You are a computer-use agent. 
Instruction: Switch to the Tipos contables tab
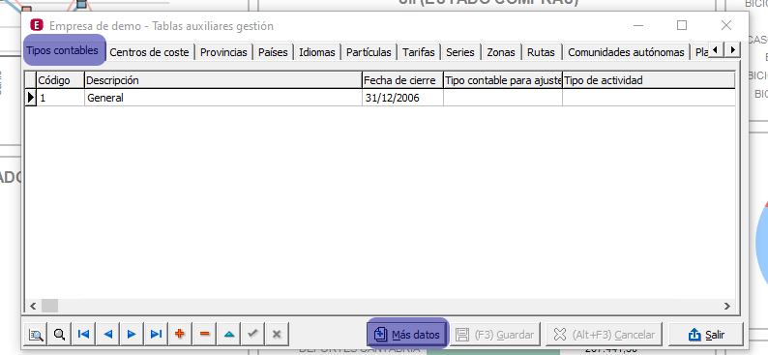click(x=64, y=50)
